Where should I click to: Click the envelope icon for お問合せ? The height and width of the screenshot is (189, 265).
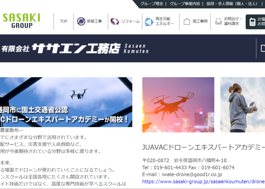tap(218, 21)
